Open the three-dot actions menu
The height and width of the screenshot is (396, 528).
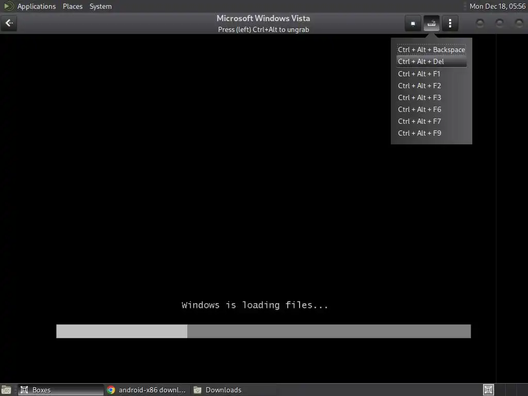(450, 23)
